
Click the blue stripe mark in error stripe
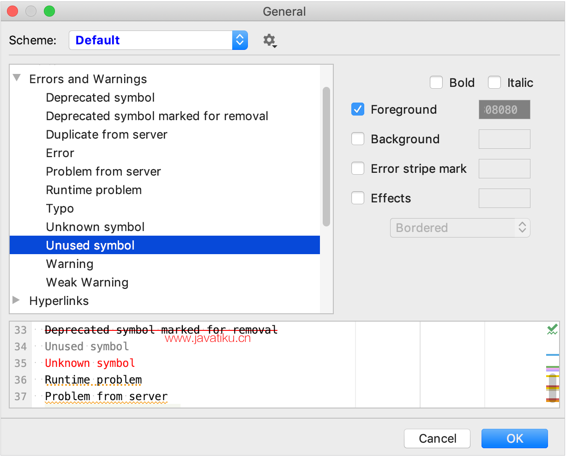coord(553,355)
